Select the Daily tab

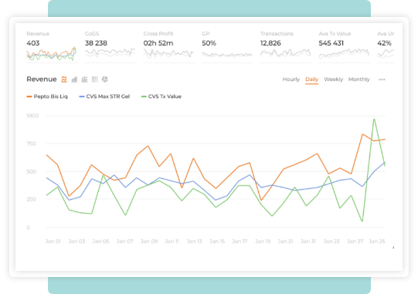[312, 79]
